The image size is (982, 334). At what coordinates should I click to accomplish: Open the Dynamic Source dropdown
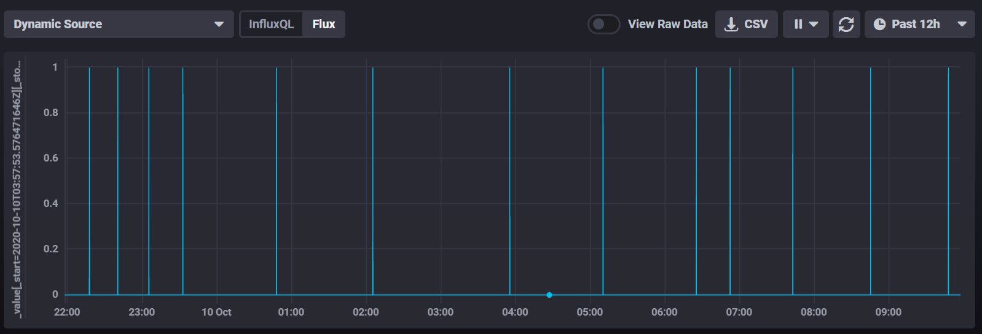[118, 24]
